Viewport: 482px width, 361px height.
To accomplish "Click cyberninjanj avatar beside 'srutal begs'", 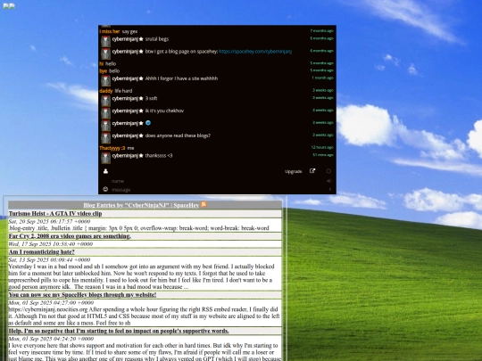I will pos(105,41).
